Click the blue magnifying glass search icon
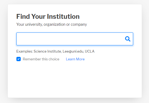149x103 pixels. (x=128, y=39)
